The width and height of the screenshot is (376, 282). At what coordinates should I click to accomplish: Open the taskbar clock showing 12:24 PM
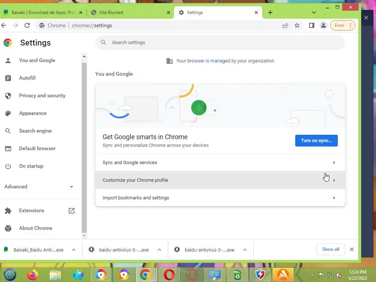pyautogui.click(x=358, y=275)
